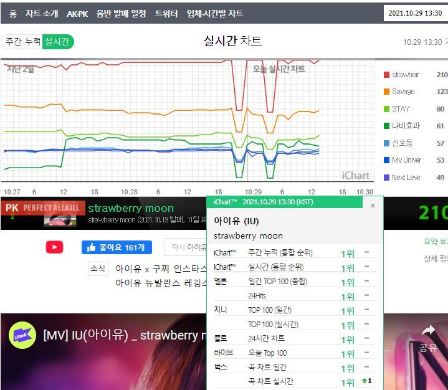Switch to 주간 누적 chart toggle
Viewport: 448px width, 390px height.
pyautogui.click(x=23, y=42)
